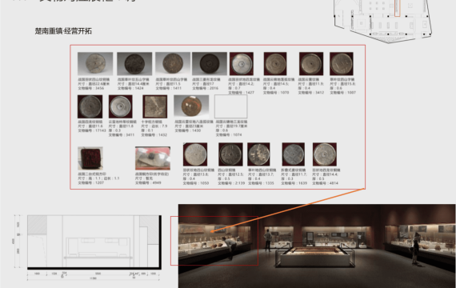
Task: Select the black mirror photo numbered 2016
Action: [x=210, y=64]
